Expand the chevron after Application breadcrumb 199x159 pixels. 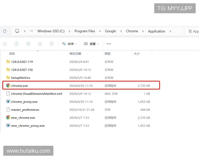(170, 31)
